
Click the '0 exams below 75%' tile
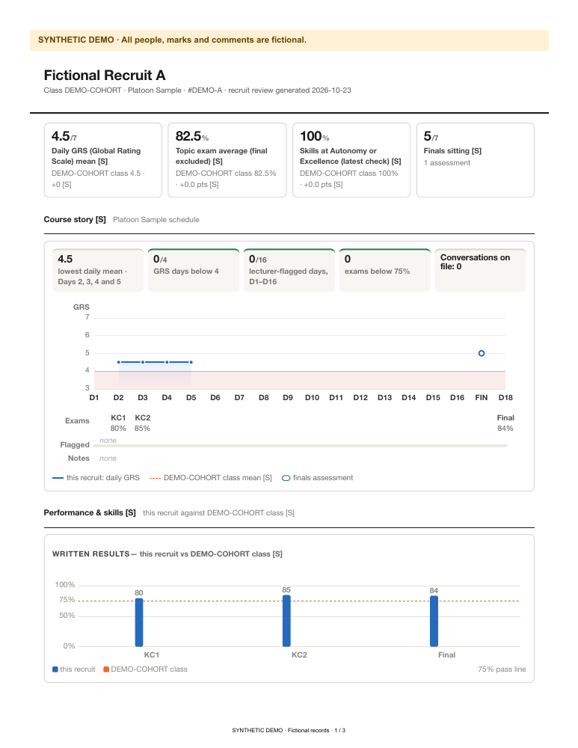click(x=385, y=270)
